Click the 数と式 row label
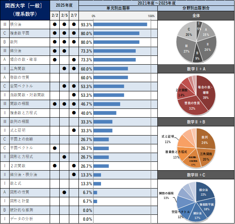 click(x=16, y=184)
